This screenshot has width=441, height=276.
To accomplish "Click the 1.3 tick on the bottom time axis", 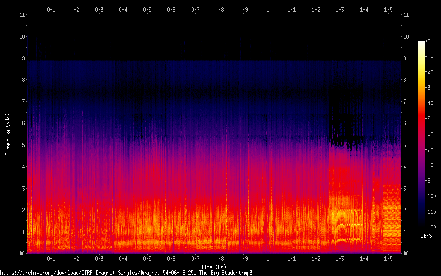I will [x=340, y=258].
